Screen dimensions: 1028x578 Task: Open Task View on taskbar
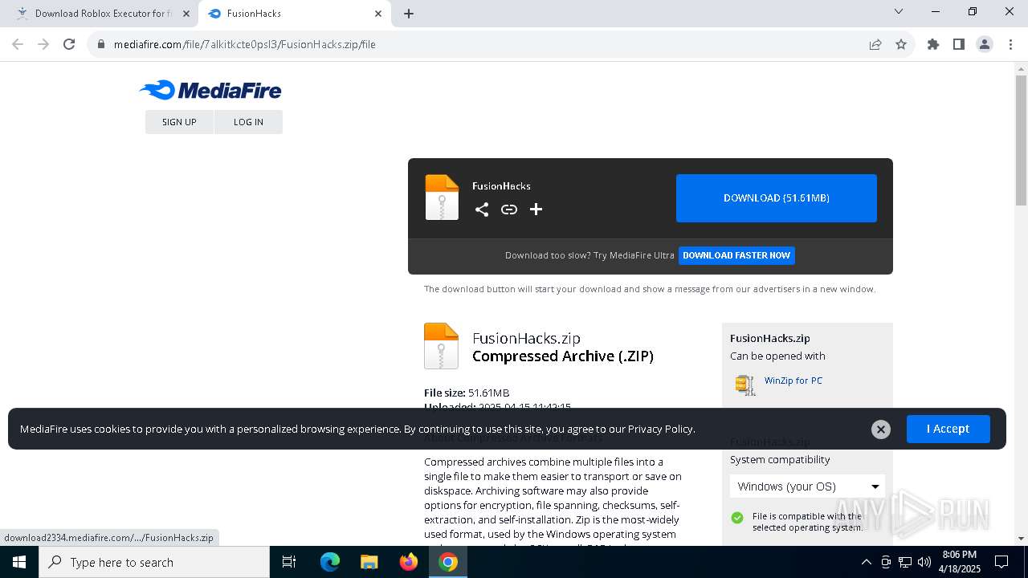289,562
